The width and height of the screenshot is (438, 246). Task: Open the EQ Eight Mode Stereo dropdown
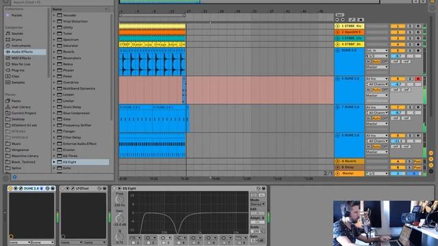[x=257, y=204]
